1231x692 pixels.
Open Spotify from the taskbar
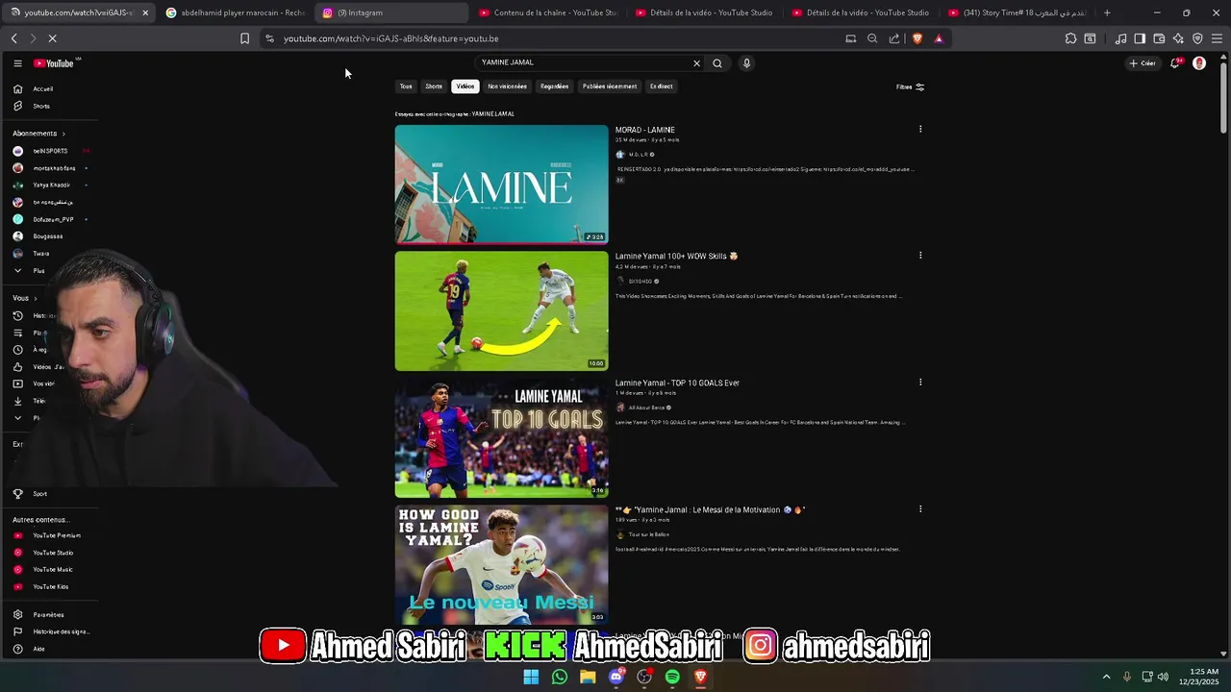pyautogui.click(x=672, y=677)
